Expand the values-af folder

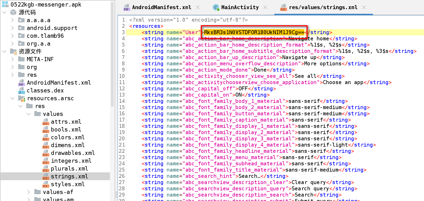pos(29,192)
